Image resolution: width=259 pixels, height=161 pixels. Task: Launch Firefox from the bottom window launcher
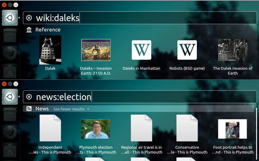10,132
